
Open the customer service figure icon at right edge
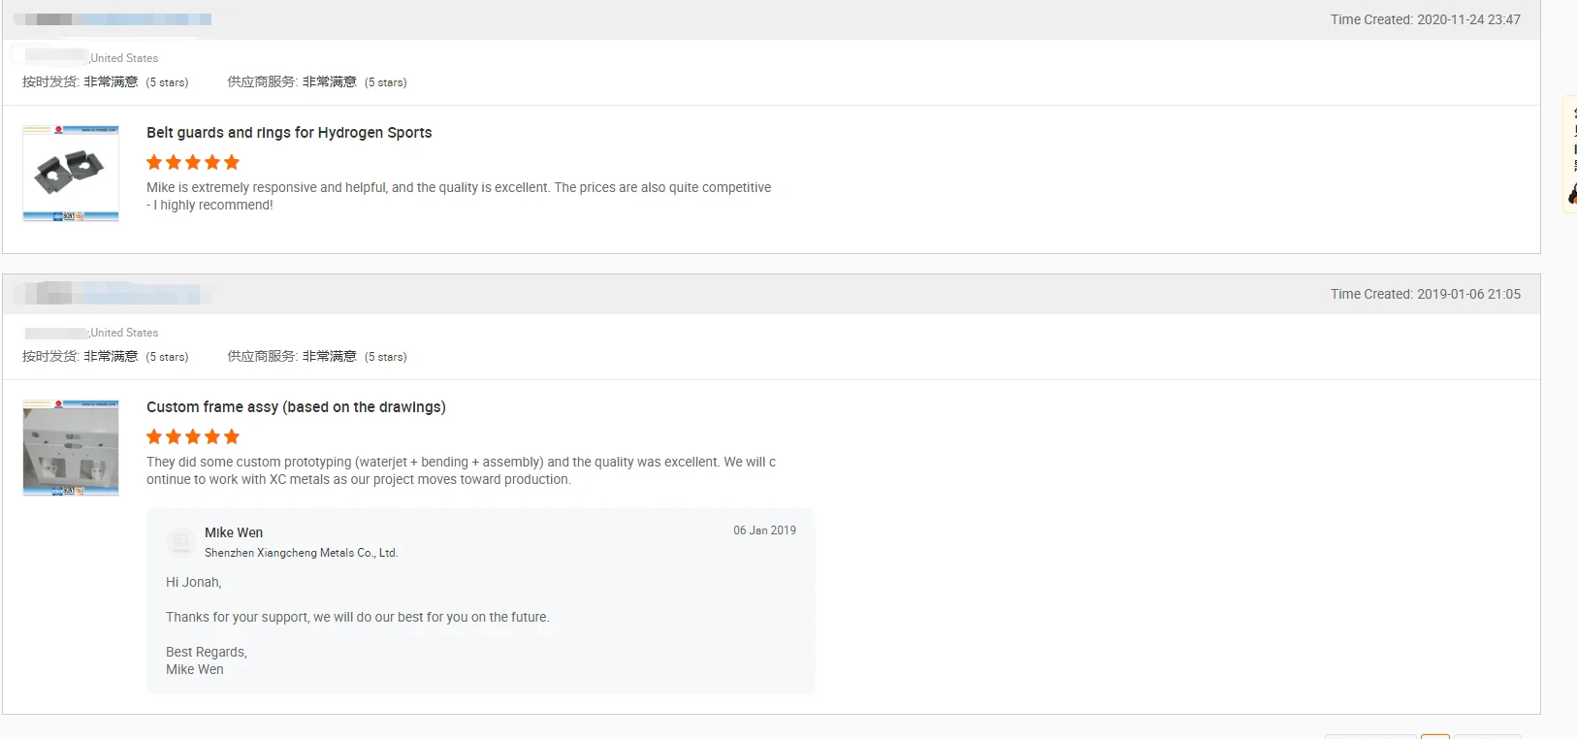pos(1571,194)
